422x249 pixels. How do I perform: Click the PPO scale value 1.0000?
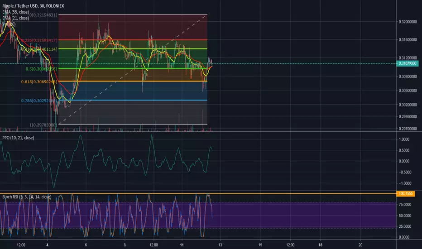[404, 139]
